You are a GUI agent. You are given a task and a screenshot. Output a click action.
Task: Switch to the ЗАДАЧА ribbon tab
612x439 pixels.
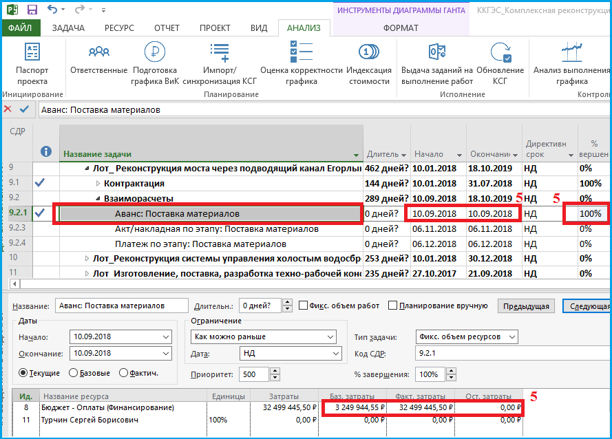coord(68,28)
